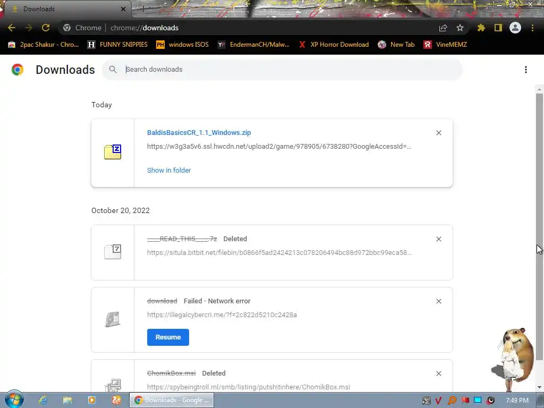The width and height of the screenshot is (544, 408).
Task: Open the EndermanCH/Malw... bookmark
Action: click(x=253, y=45)
